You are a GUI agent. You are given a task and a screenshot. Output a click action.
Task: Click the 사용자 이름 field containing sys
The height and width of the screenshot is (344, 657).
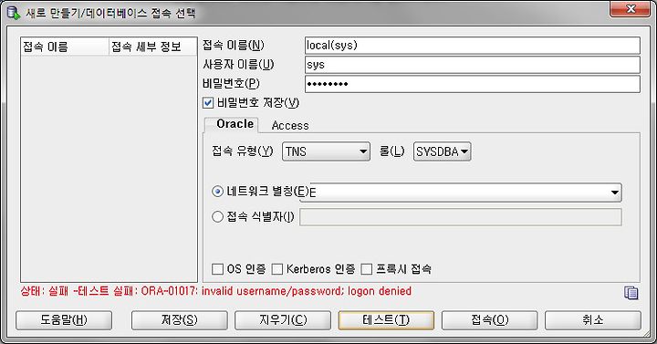coord(473,65)
